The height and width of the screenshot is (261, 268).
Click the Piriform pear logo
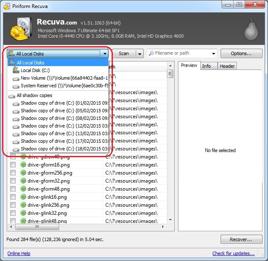[x=251, y=29]
